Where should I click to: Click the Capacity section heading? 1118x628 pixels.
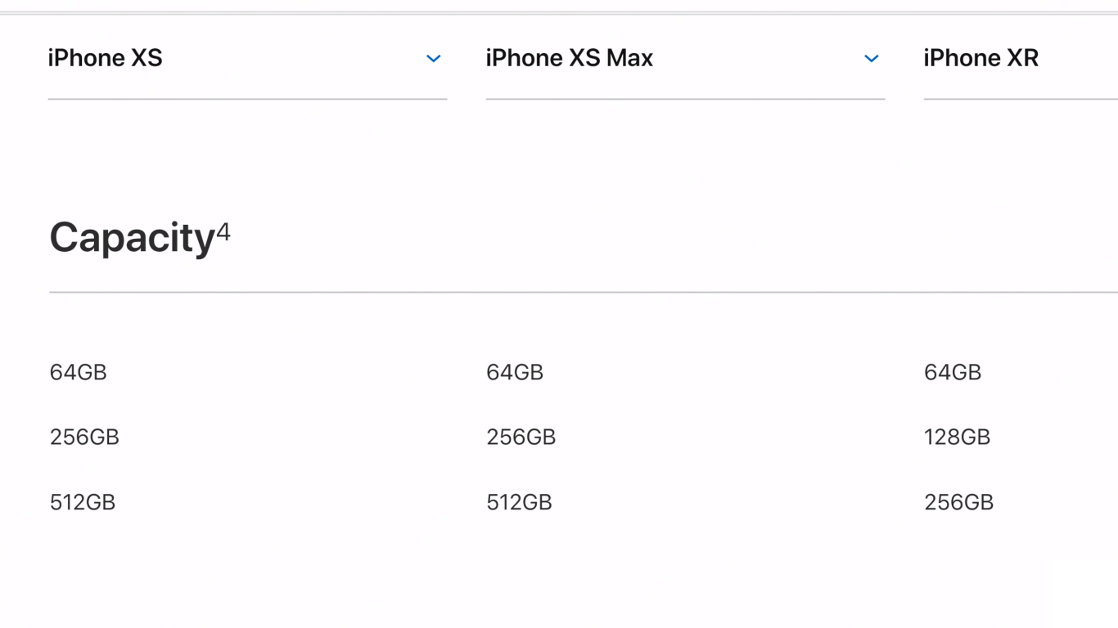pos(132,238)
